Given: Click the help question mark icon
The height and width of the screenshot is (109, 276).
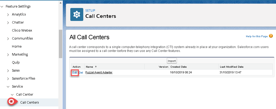Looking at the screenshot, I should 271,36.
